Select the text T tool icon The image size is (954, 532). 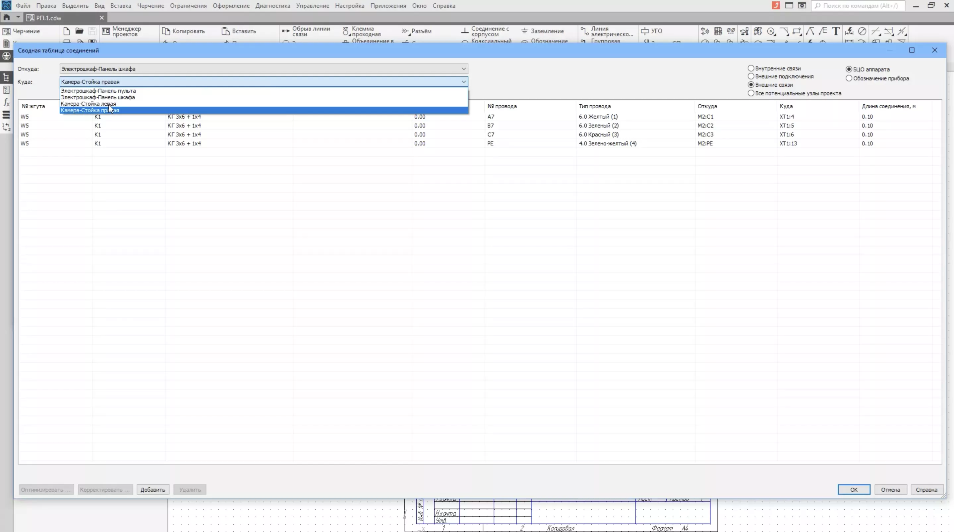coord(835,31)
